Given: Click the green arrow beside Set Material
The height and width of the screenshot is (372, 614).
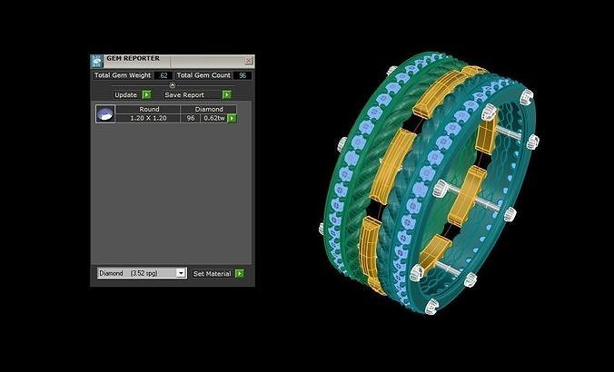Looking at the screenshot, I should [239, 273].
